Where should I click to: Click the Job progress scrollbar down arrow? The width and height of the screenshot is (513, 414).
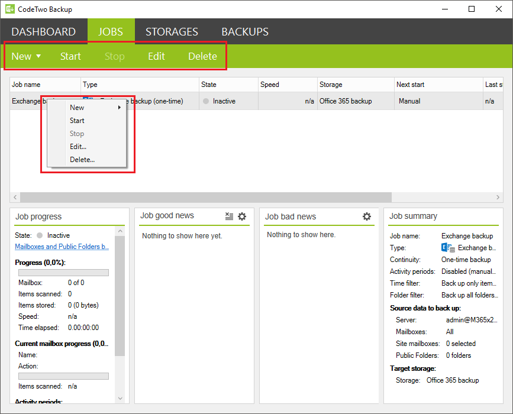(120, 398)
